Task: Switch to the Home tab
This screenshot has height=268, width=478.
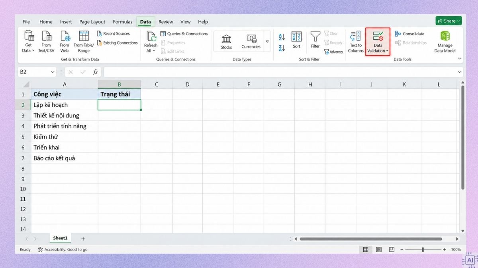Action: pyautogui.click(x=46, y=22)
